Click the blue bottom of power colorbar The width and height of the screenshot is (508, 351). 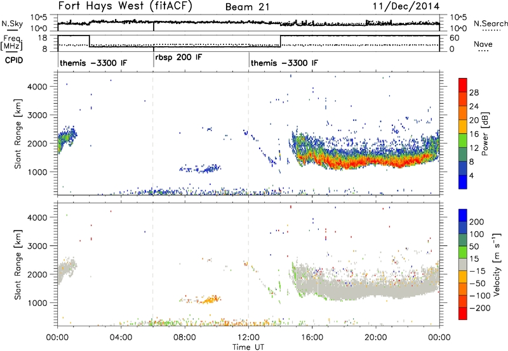(x=463, y=182)
